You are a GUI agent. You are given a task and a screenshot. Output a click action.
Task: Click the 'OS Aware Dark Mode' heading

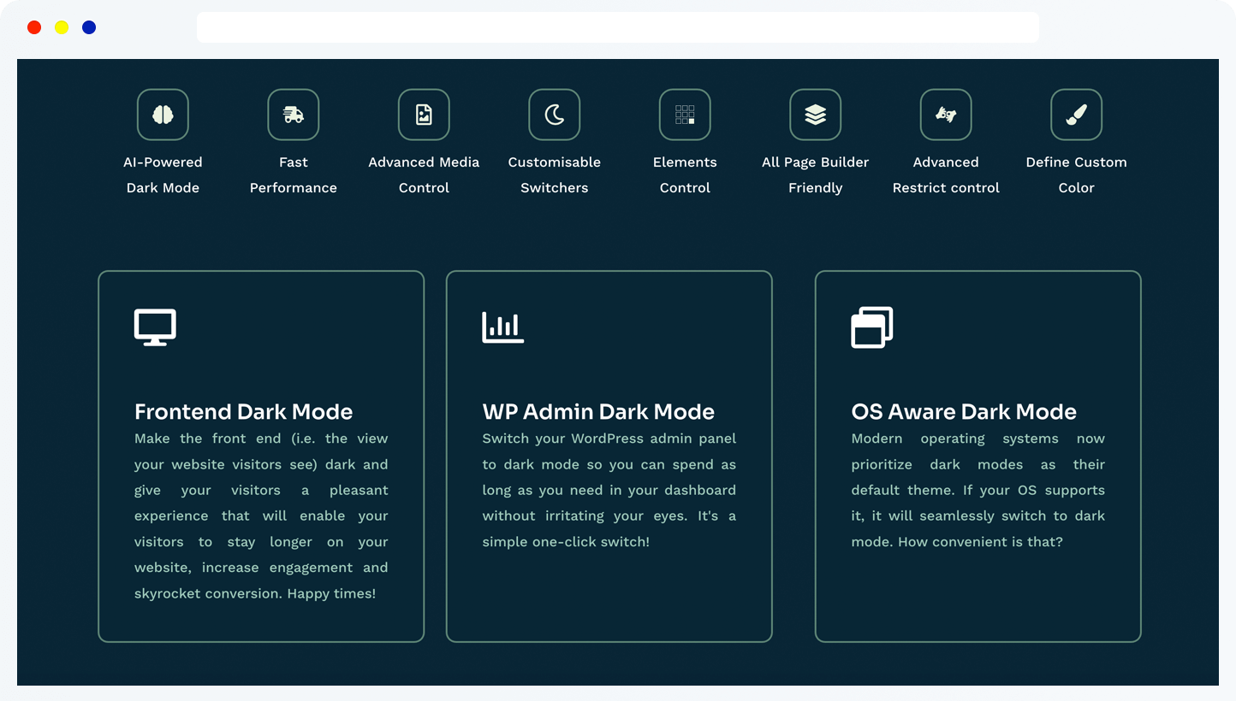tap(964, 411)
